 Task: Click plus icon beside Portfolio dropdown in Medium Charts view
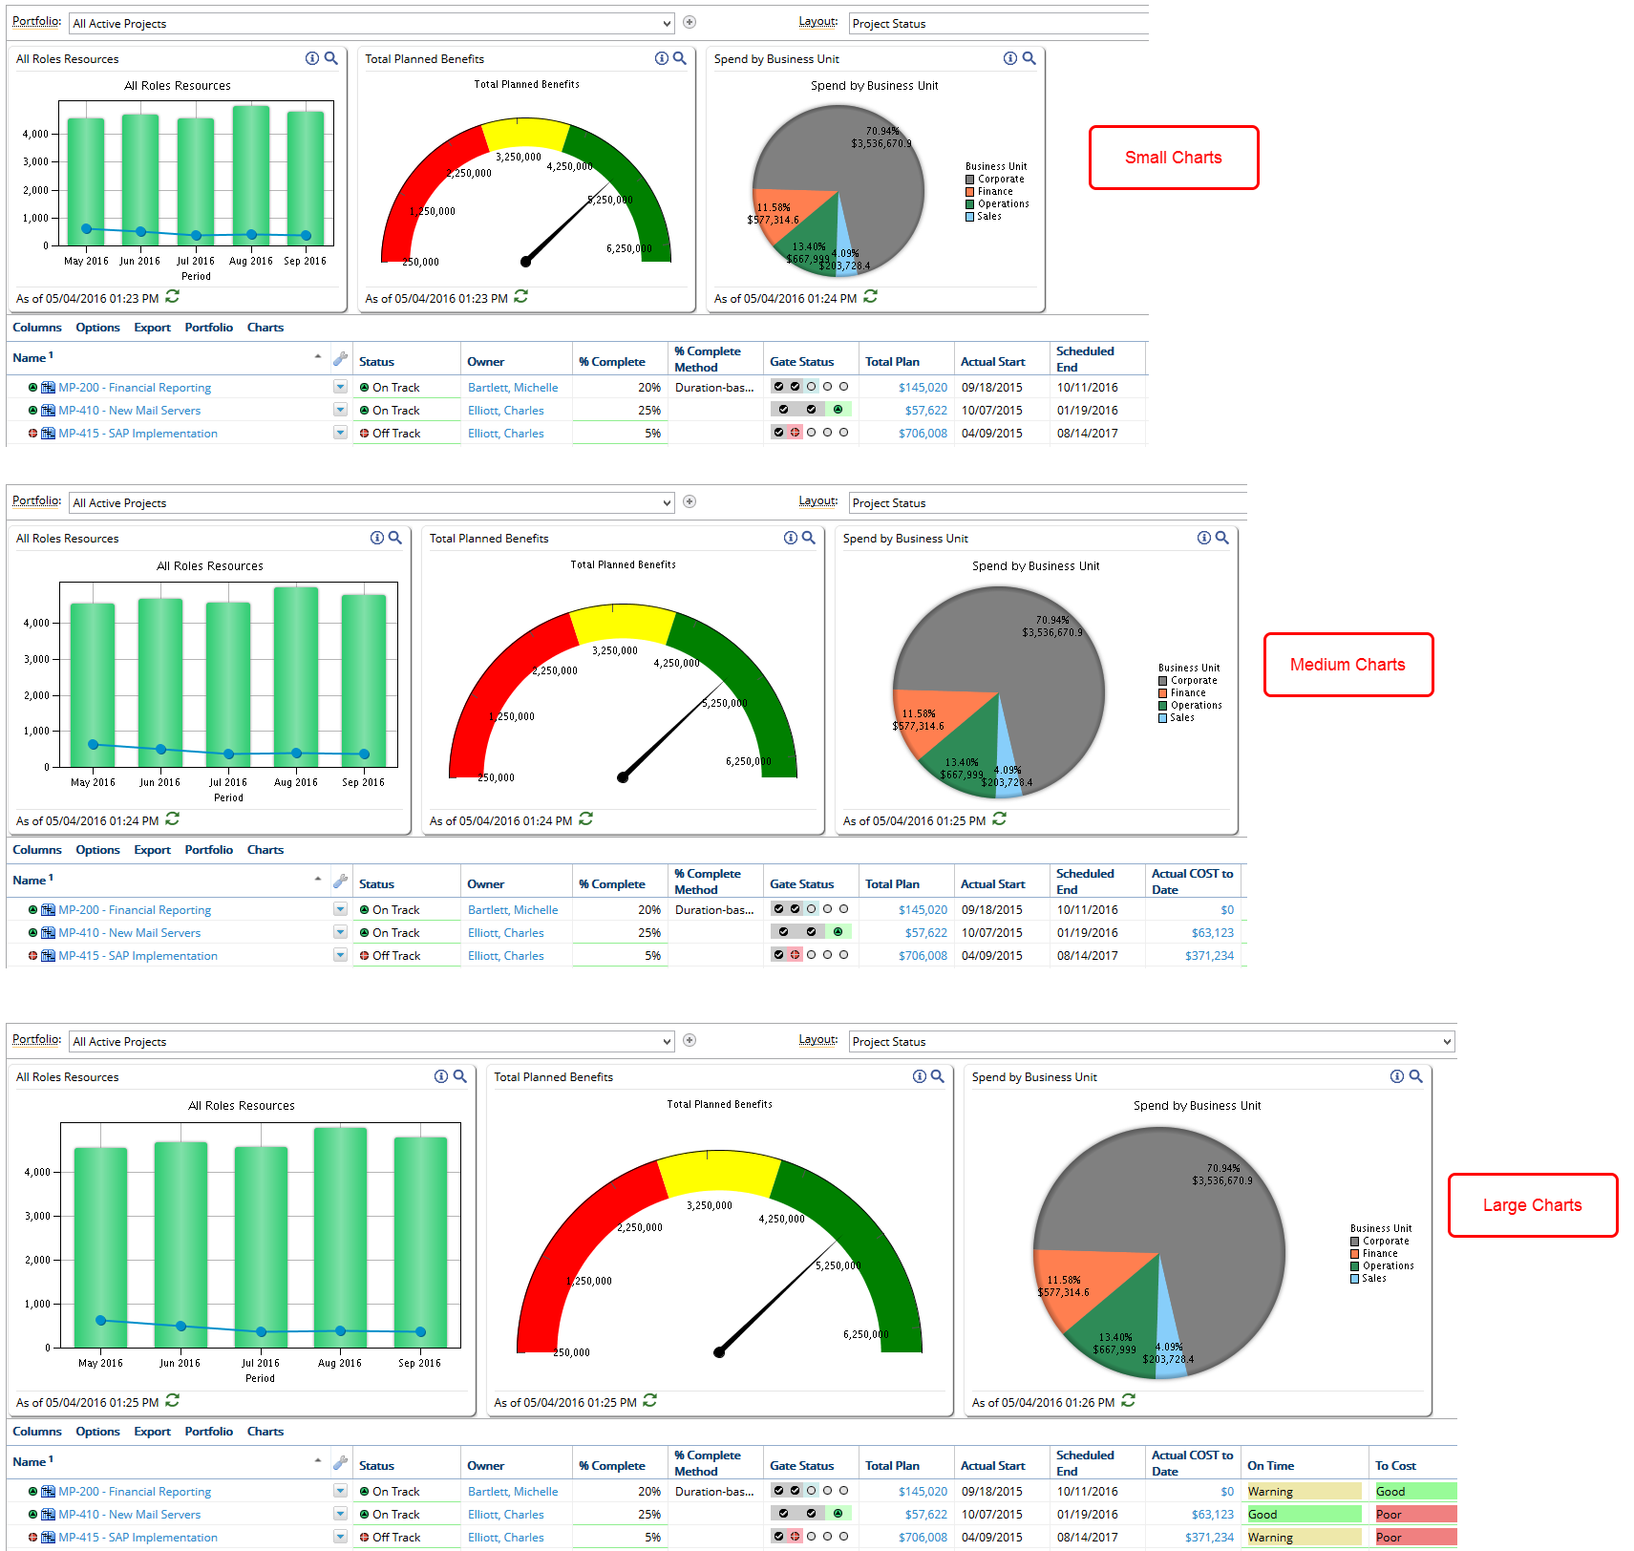click(690, 501)
